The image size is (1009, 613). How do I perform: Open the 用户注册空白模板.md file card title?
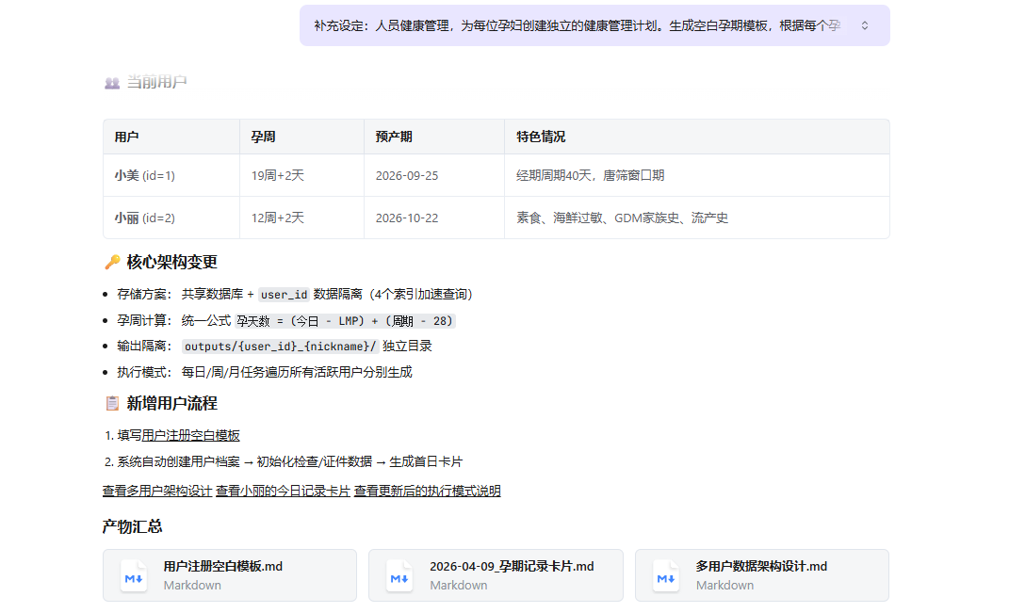pyautogui.click(x=223, y=566)
